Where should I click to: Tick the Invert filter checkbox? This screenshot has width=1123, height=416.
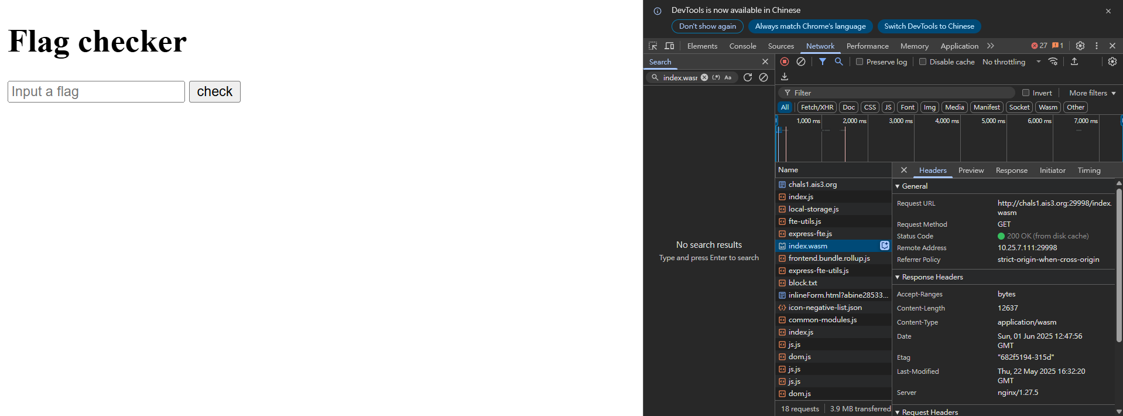coord(1026,93)
